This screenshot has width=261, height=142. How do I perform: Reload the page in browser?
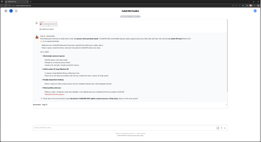[x=6, y=5]
